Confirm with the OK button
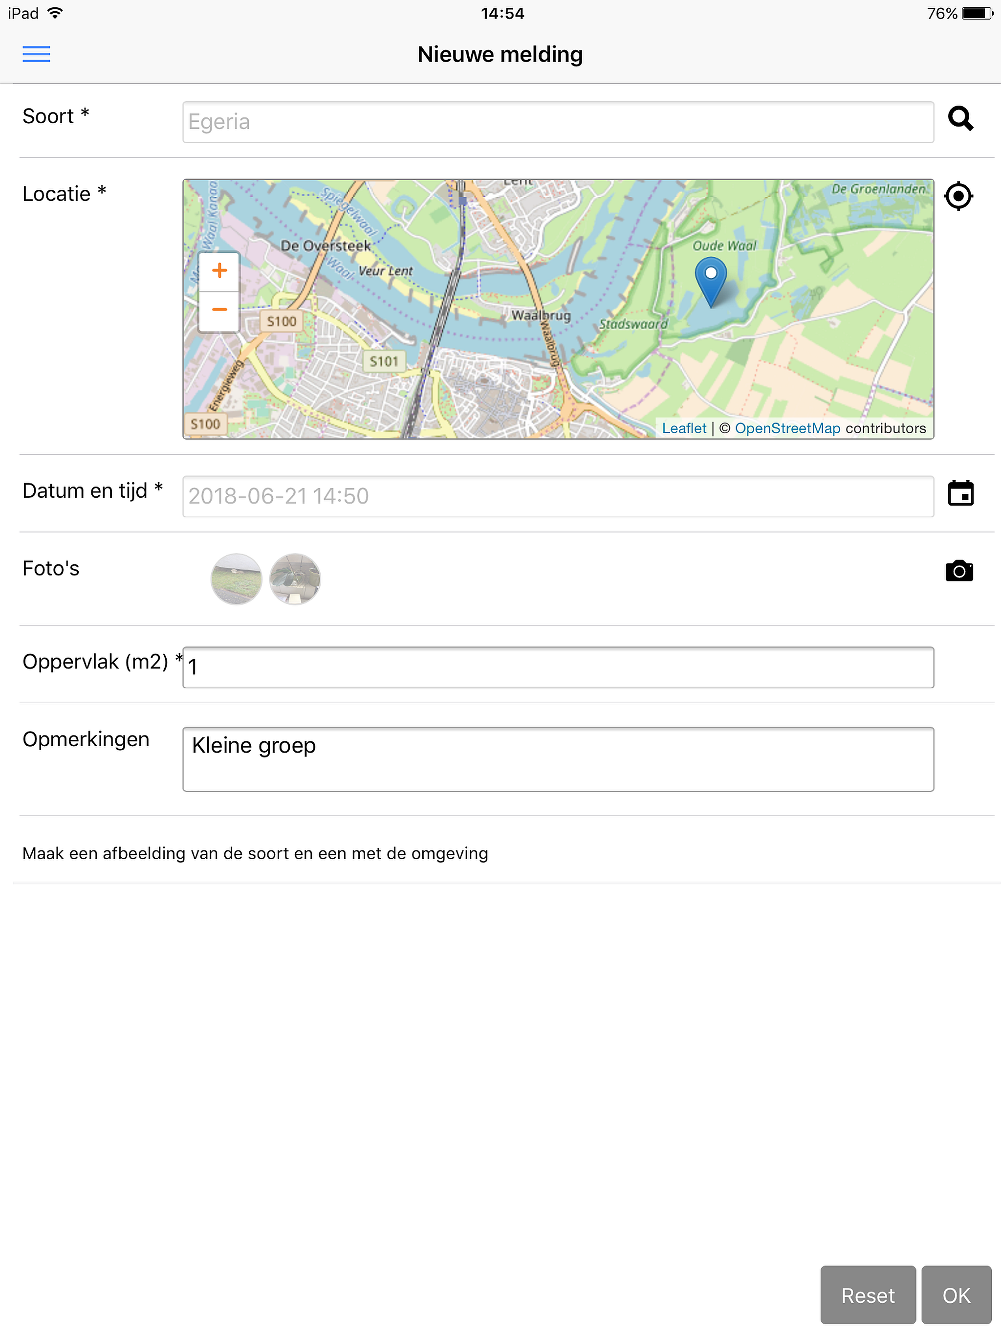1001x1336 pixels. pyautogui.click(x=957, y=1295)
